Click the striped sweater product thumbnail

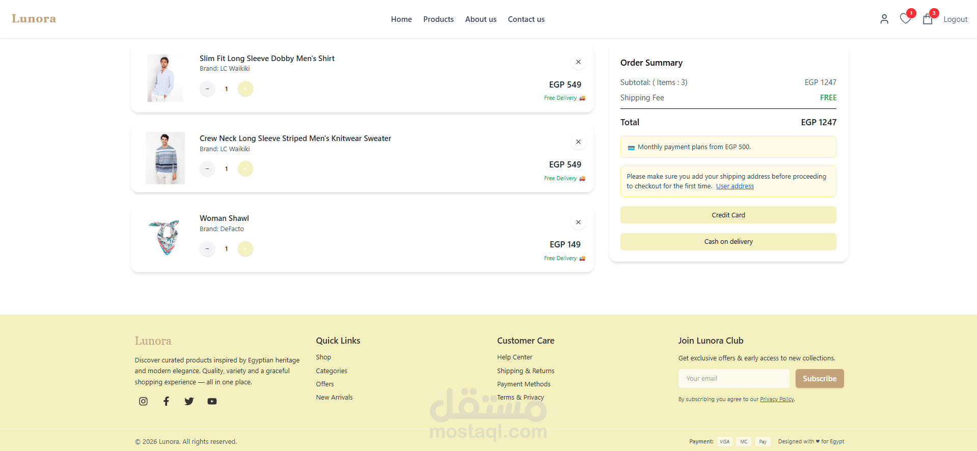point(165,158)
